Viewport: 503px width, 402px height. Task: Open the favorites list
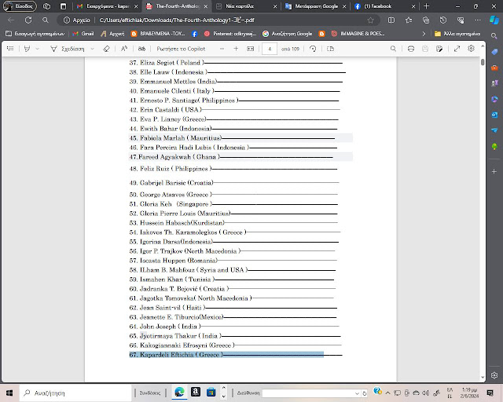(x=409, y=20)
